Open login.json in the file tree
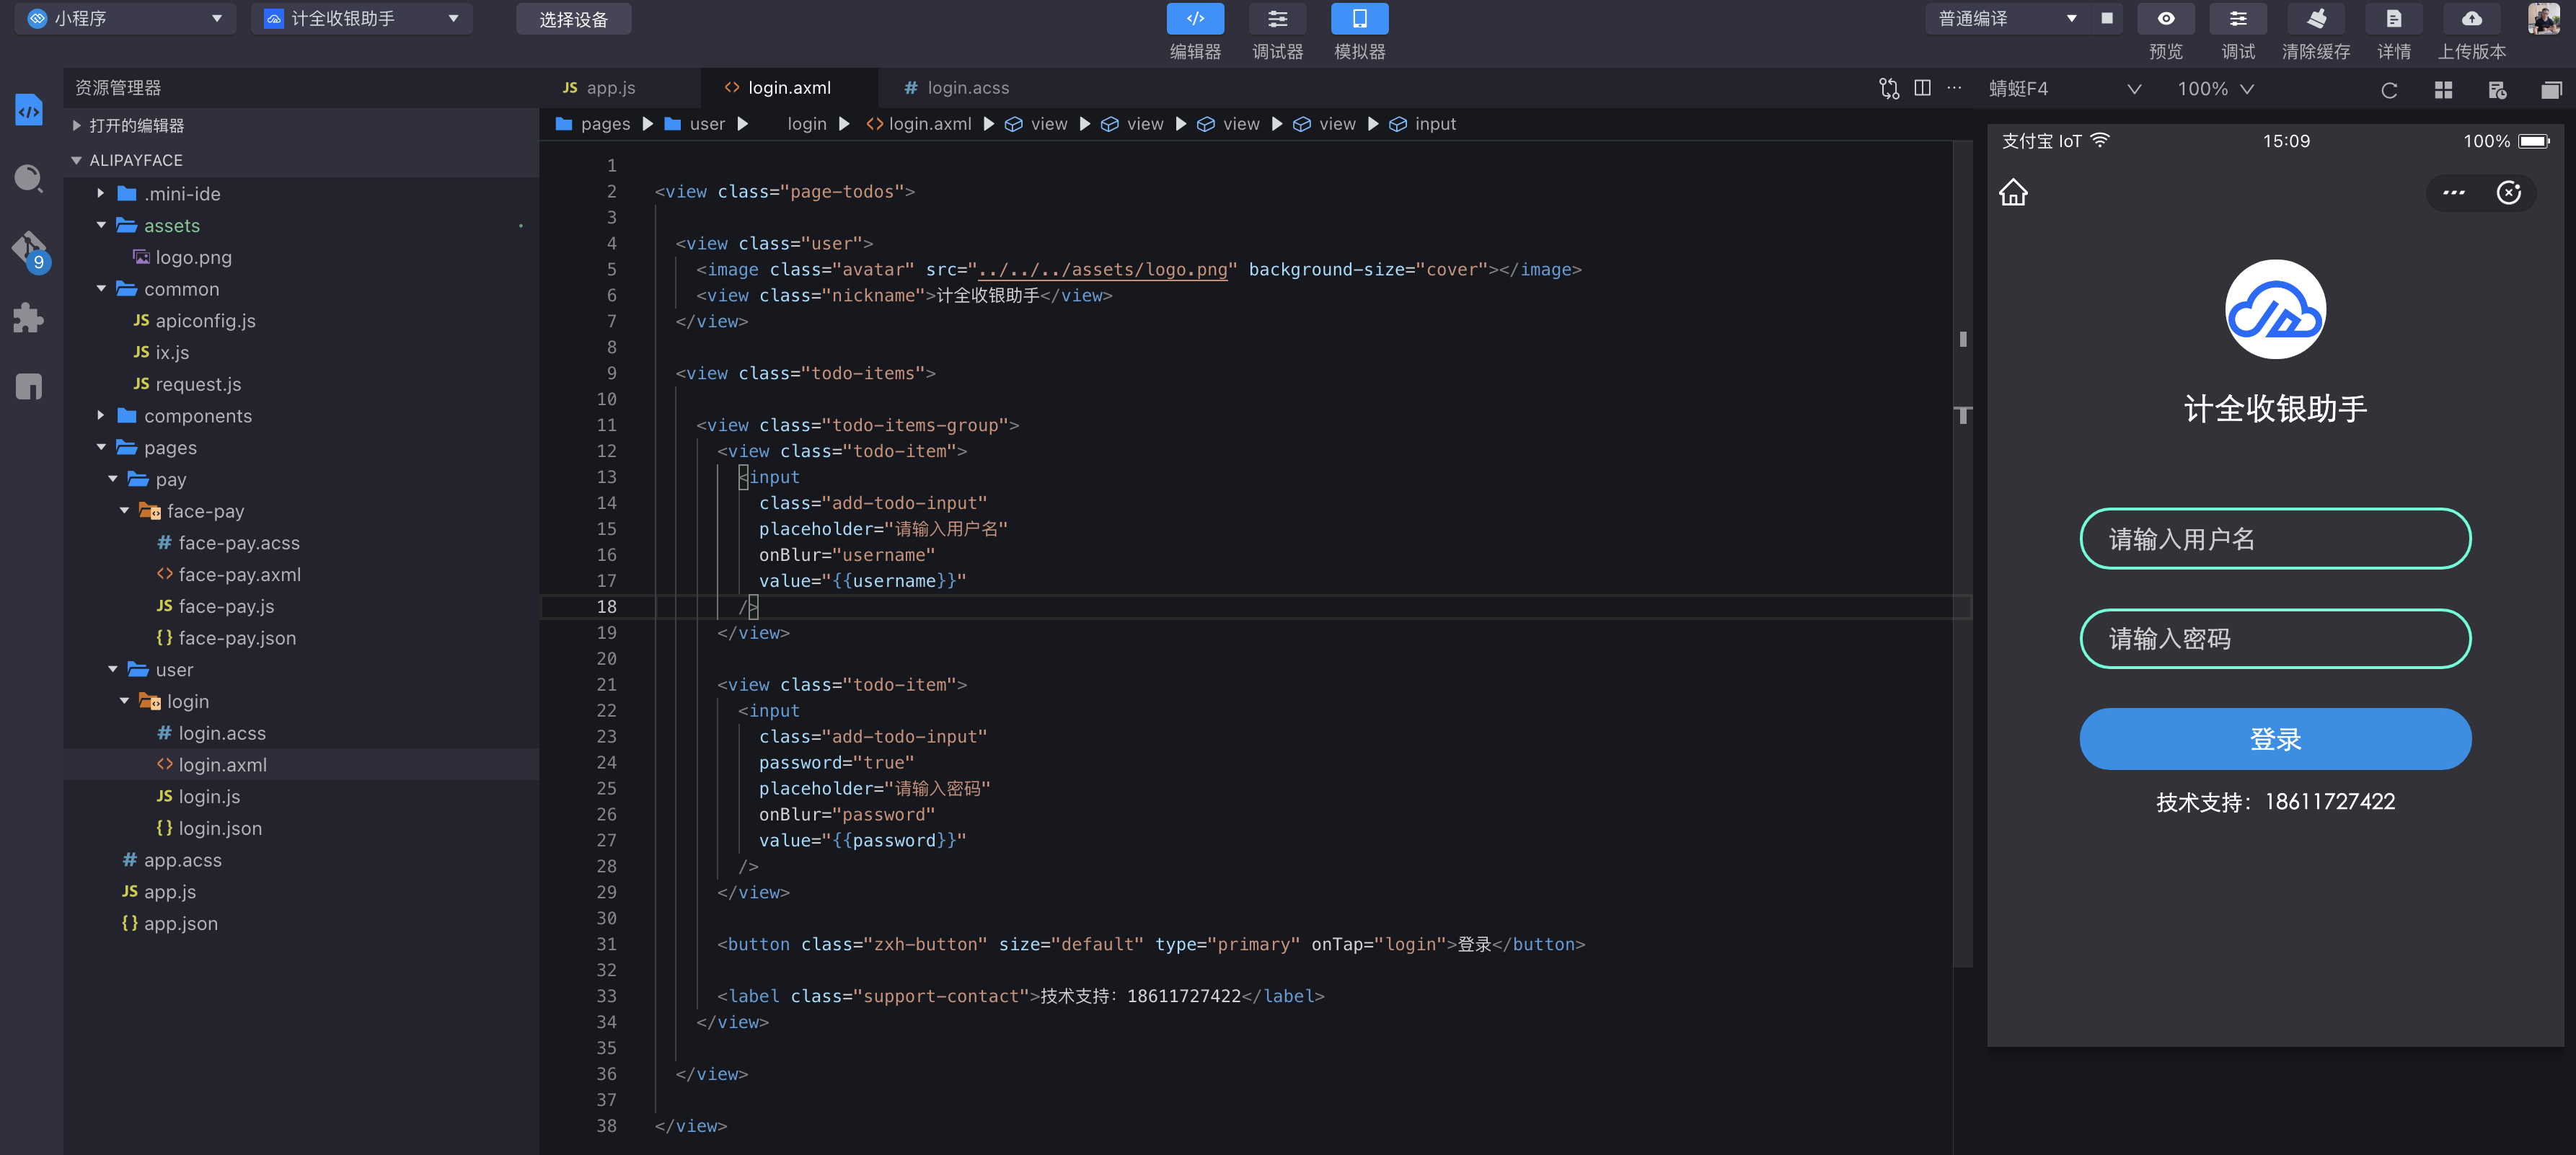2576x1155 pixels. tap(220, 828)
